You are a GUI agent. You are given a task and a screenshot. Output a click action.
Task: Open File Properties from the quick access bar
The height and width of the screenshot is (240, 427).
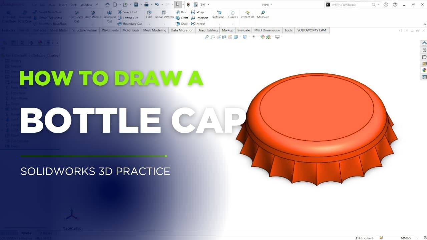[x=195, y=5]
